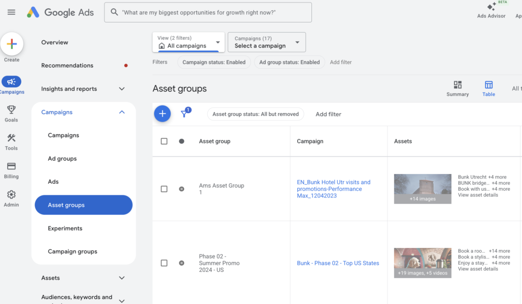Screen dimensions: 522x304
Task: Click the +19 images, +5 videos asset thumbnail
Action: point(422,262)
